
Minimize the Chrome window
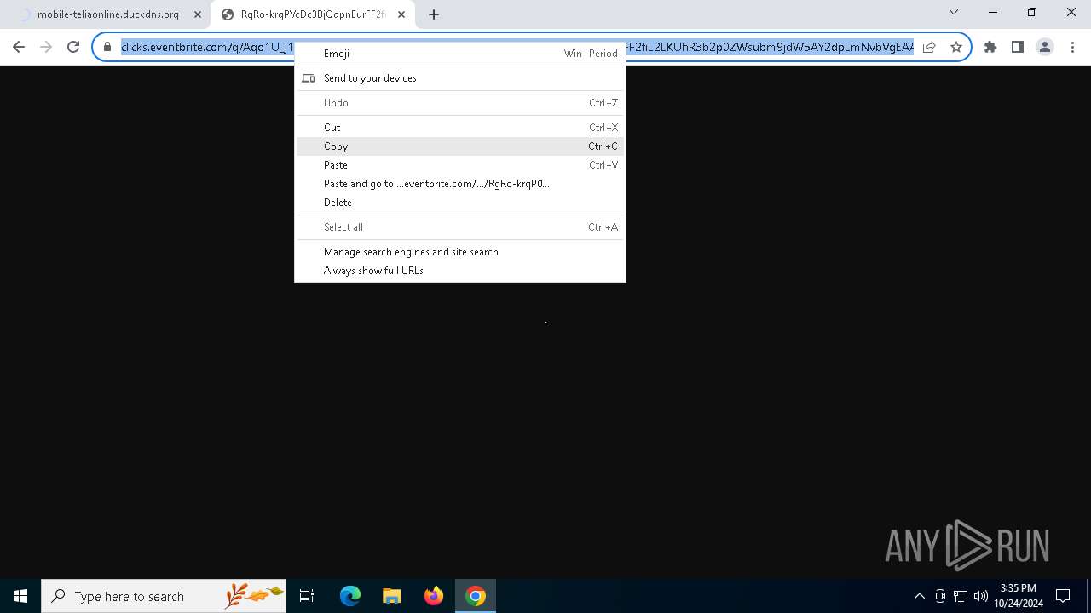[x=993, y=12]
